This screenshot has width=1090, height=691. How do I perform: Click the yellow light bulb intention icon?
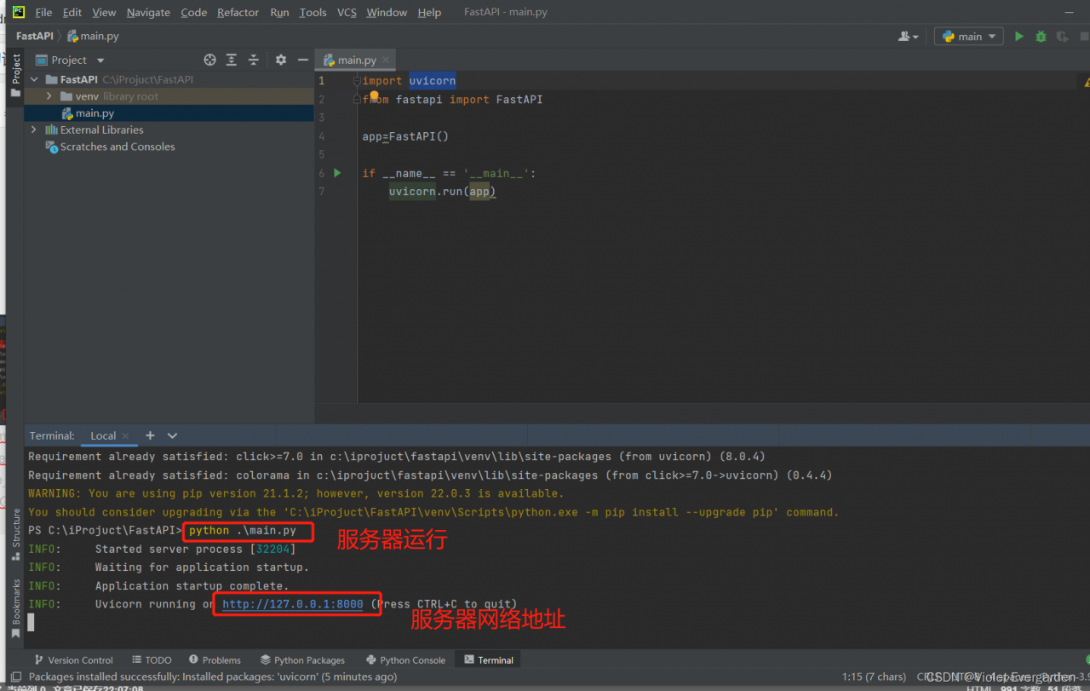click(374, 96)
